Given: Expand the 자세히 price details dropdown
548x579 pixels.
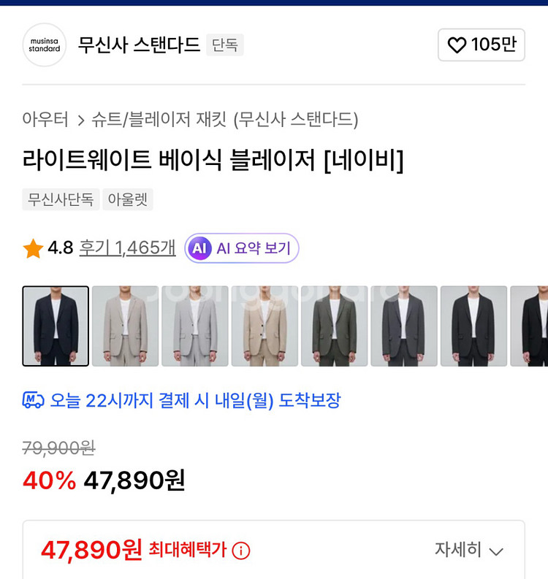Looking at the screenshot, I should point(469,550).
